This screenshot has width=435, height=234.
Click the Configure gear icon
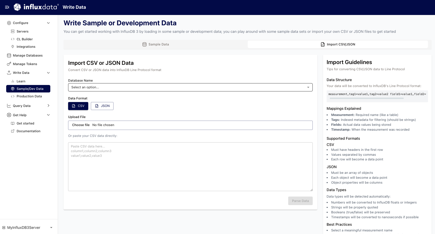pyautogui.click(x=9, y=23)
